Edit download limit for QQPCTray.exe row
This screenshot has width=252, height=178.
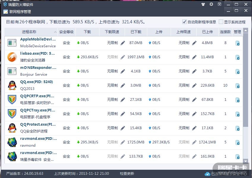tap(123, 114)
